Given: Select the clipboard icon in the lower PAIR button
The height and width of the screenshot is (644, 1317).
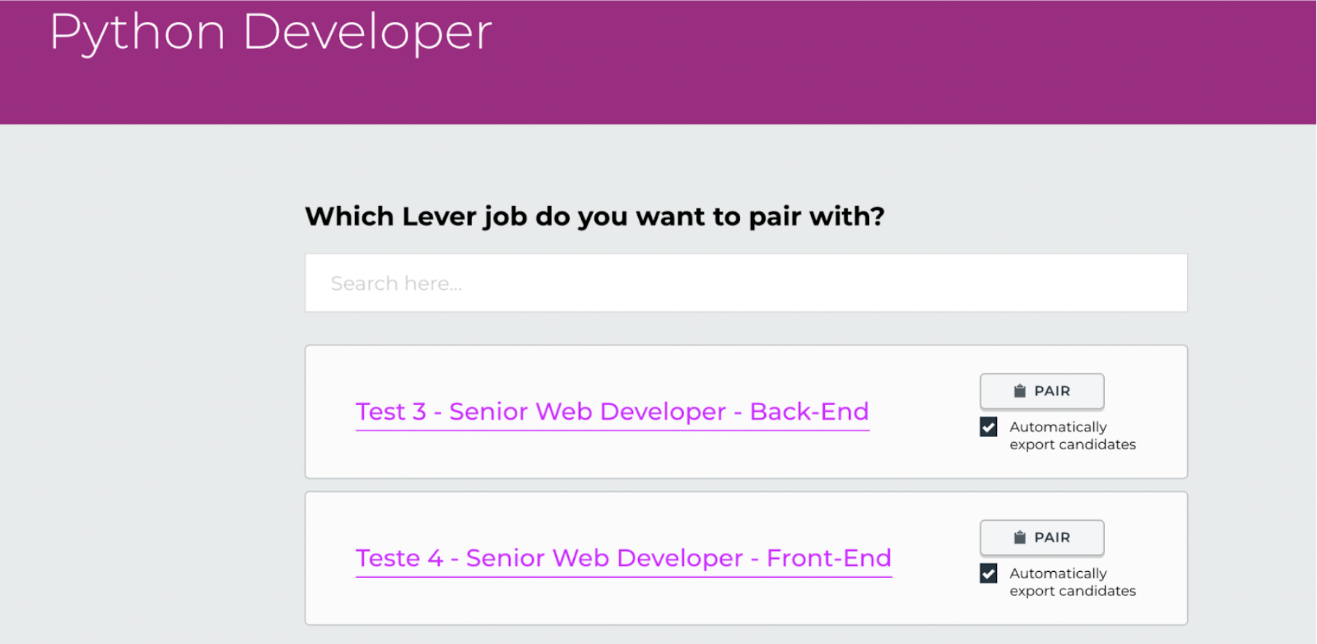Looking at the screenshot, I should point(1018,538).
